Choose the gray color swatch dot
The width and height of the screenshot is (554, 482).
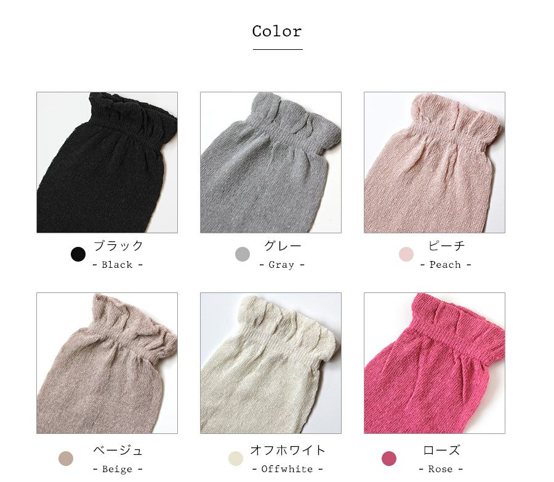click(243, 254)
